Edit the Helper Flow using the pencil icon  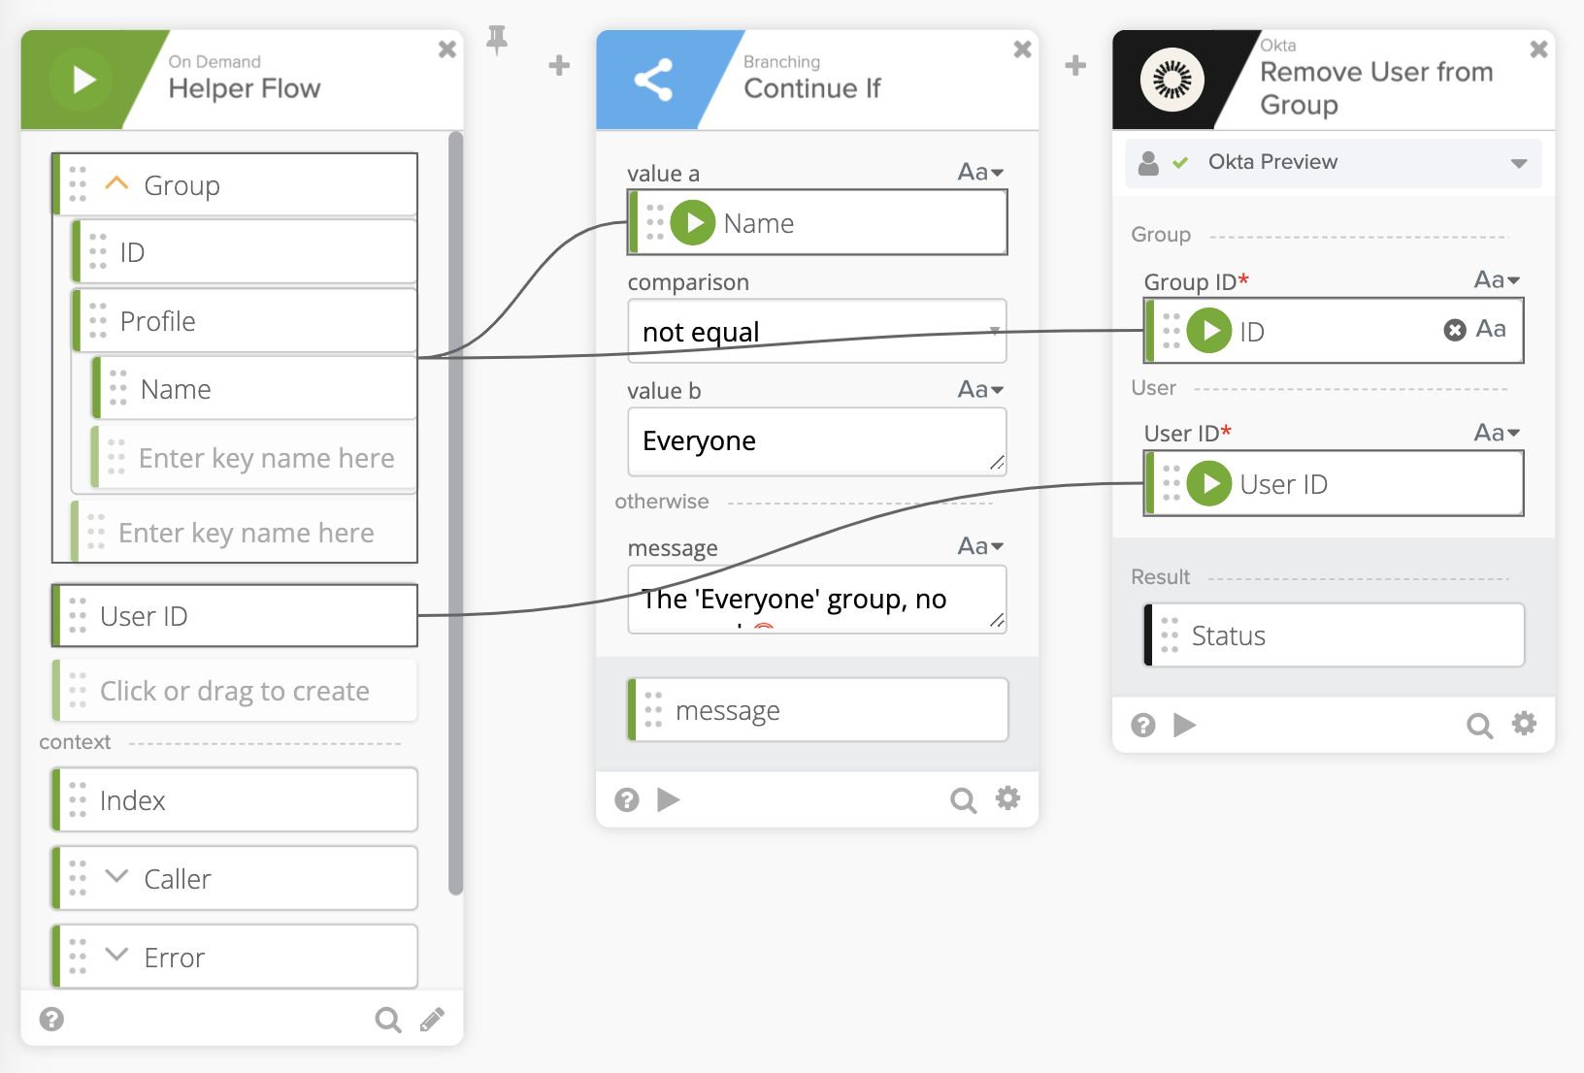[x=433, y=1019]
